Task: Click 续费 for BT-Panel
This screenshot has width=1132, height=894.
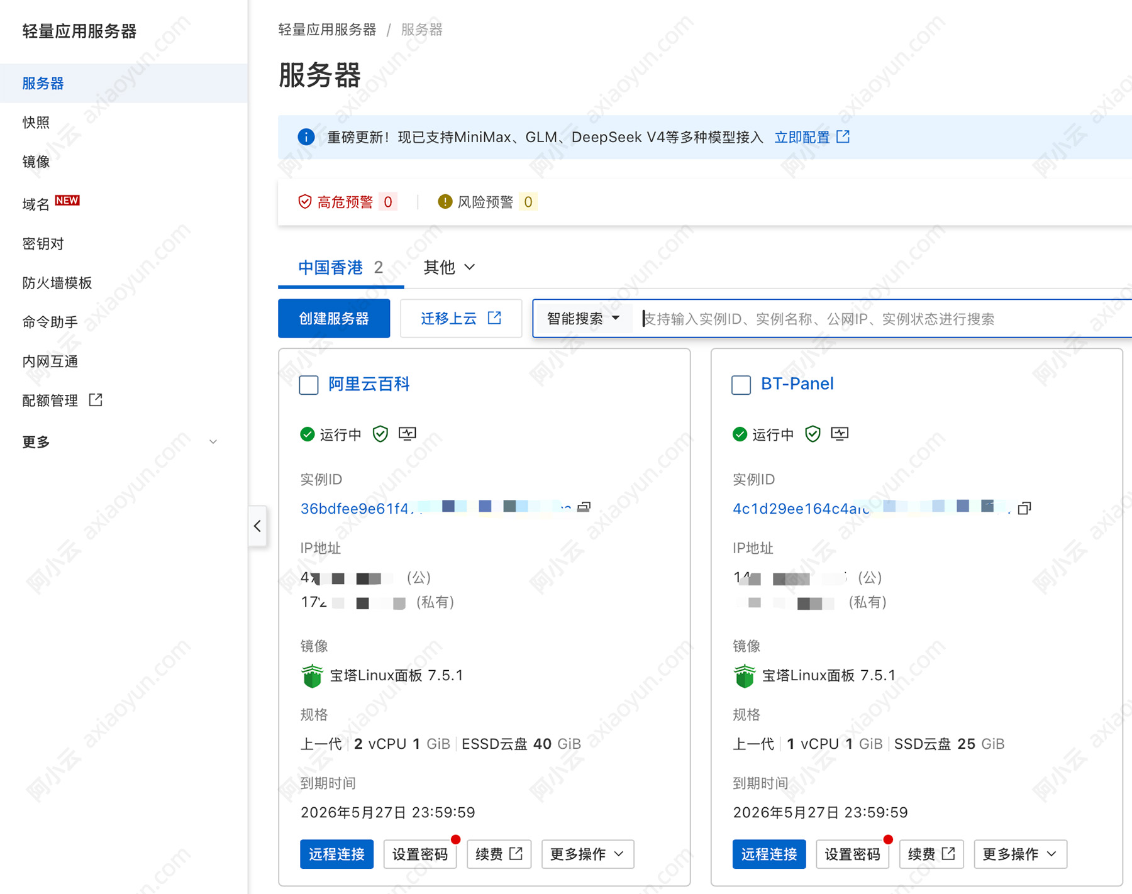Action: coord(932,854)
